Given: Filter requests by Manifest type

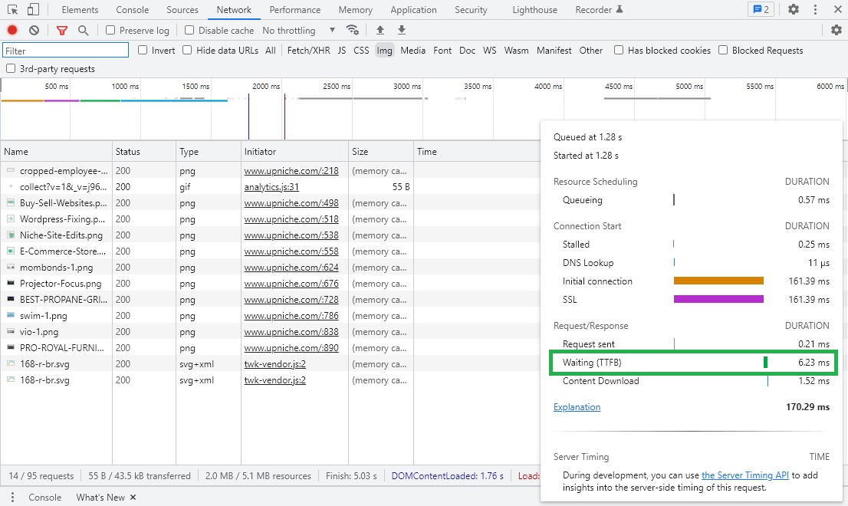Looking at the screenshot, I should point(554,51).
